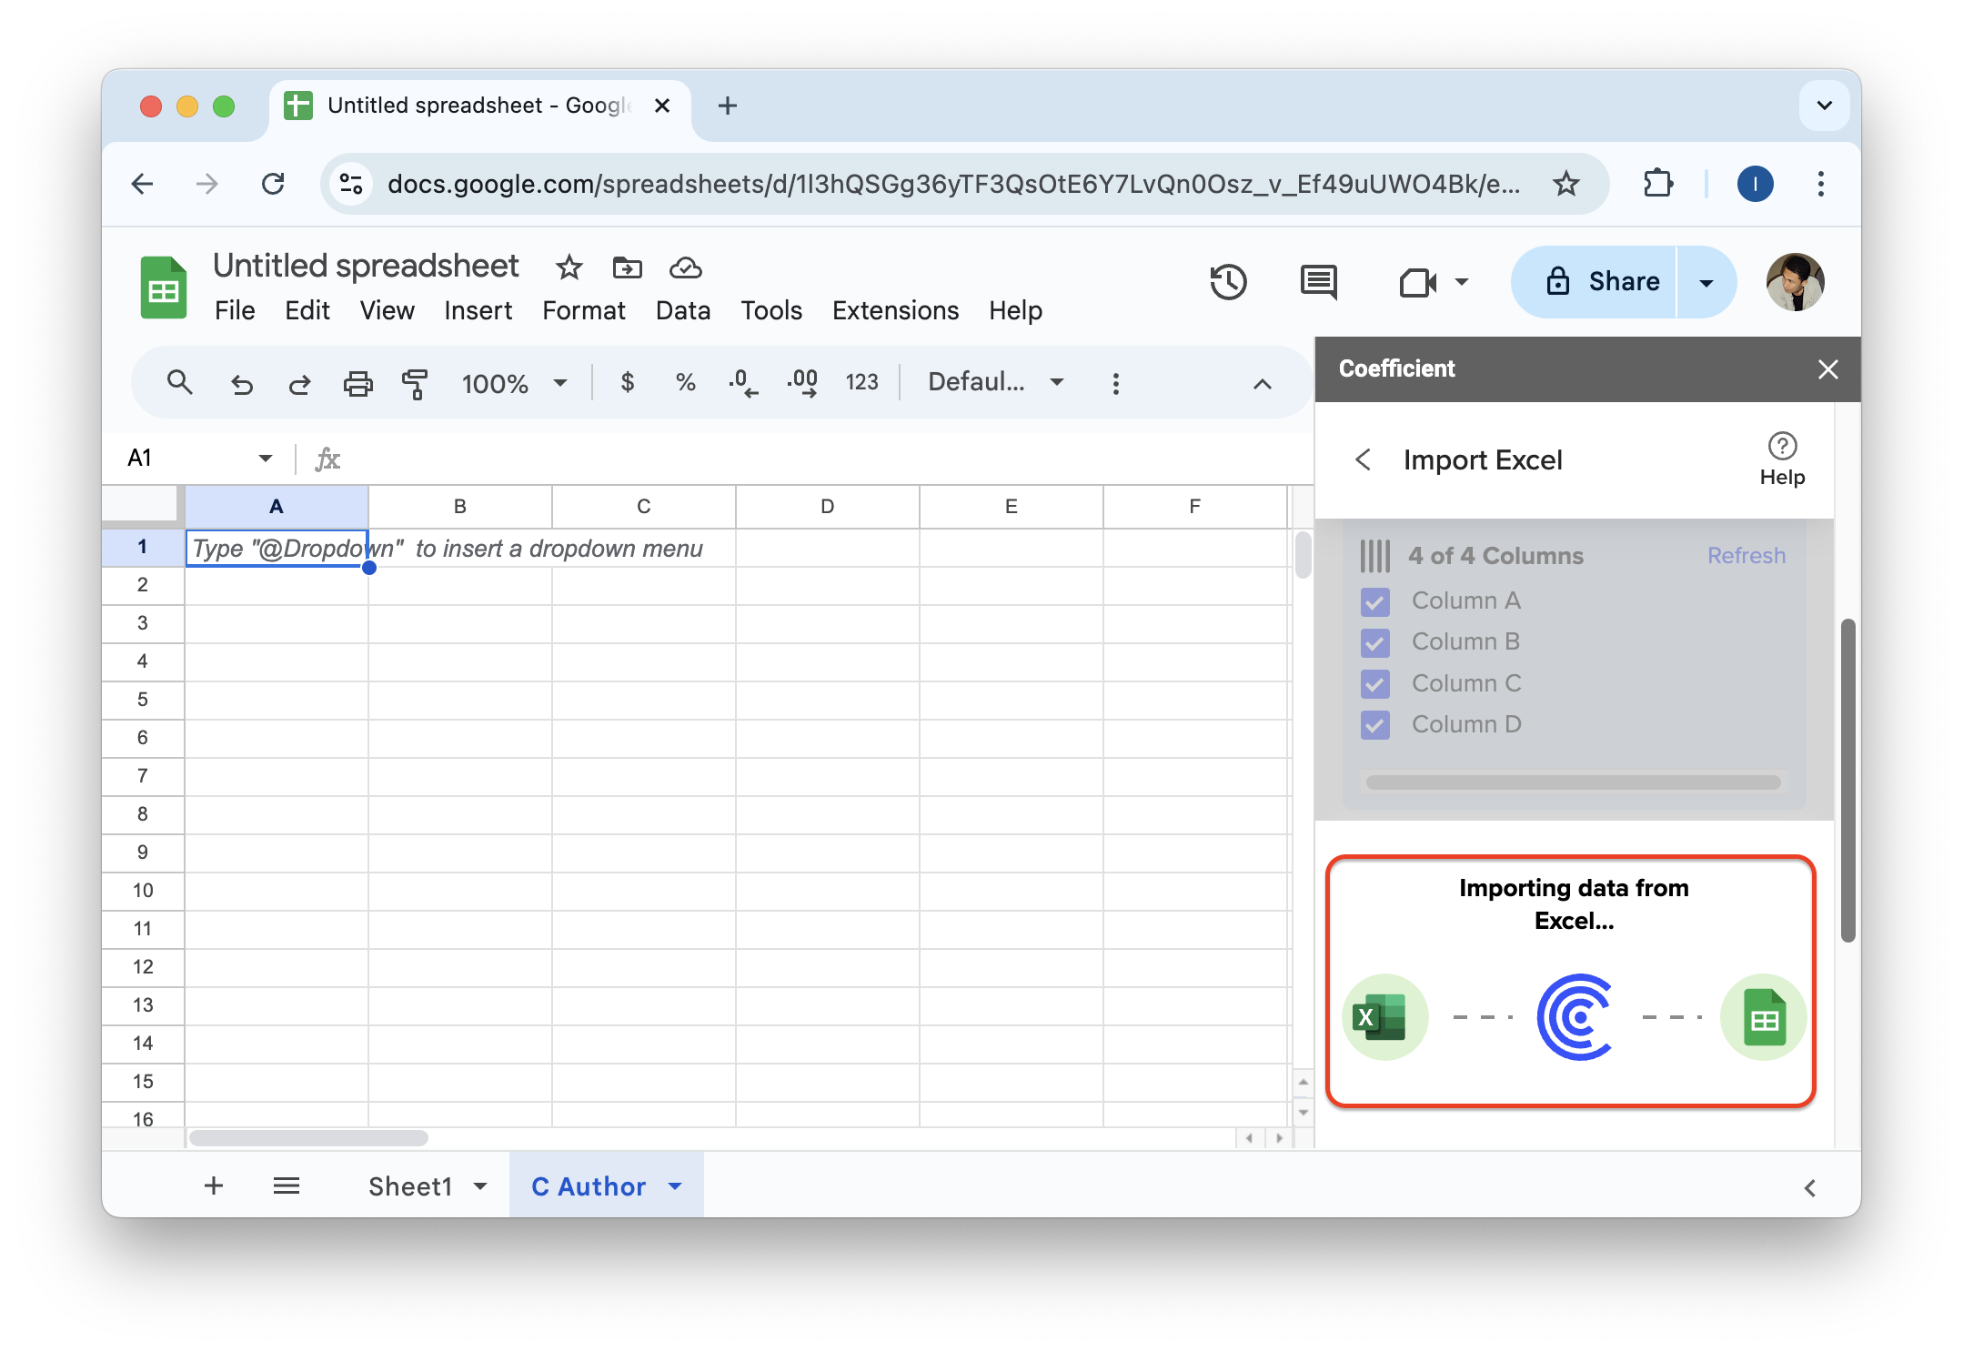Open the Sheet1 tab dropdown arrow
This screenshot has height=1352, width=1963.
click(x=480, y=1186)
